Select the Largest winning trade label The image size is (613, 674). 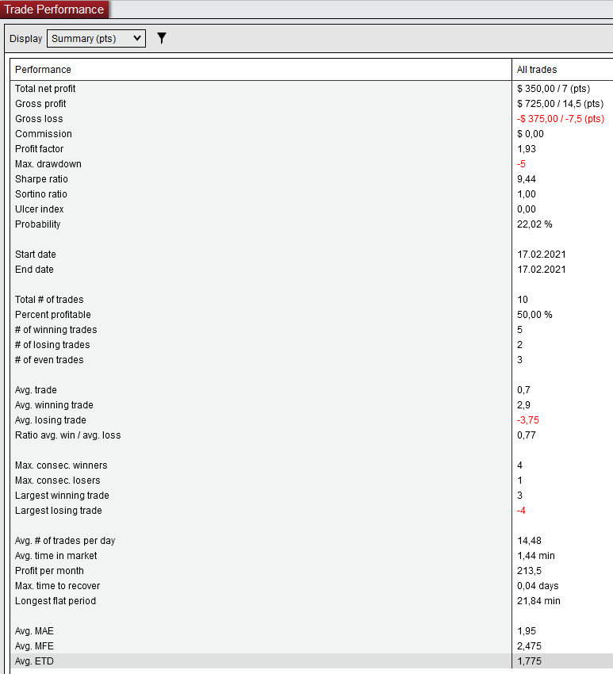tap(62, 495)
